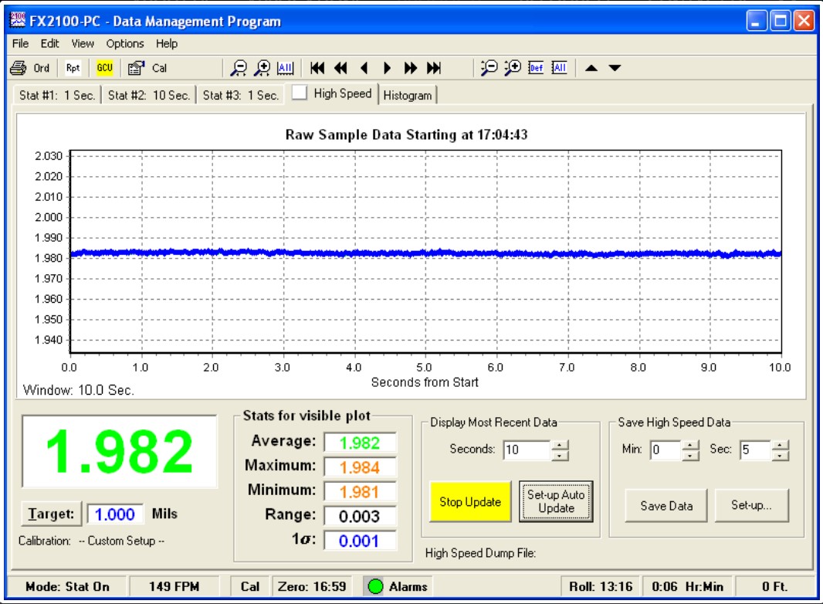Click the Def default zoom icon
Viewport: 823px width, 604px height.
point(536,68)
